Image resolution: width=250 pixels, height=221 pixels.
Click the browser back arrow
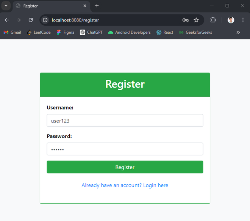click(x=7, y=20)
